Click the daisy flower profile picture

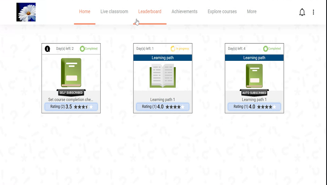26,12
